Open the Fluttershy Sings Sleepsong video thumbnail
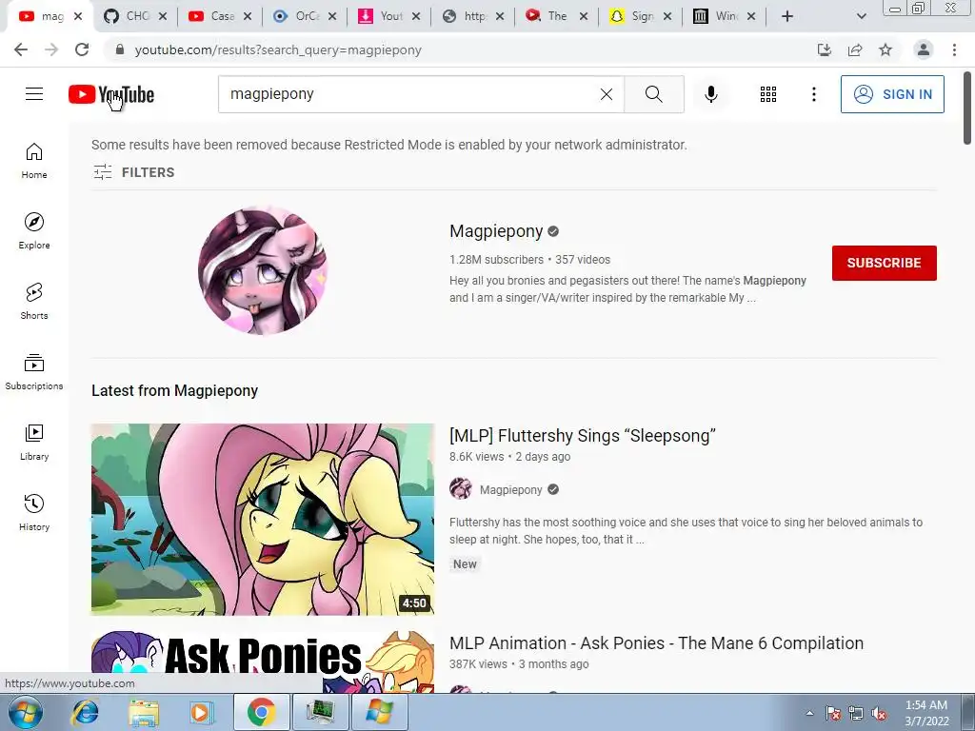 coord(263,520)
